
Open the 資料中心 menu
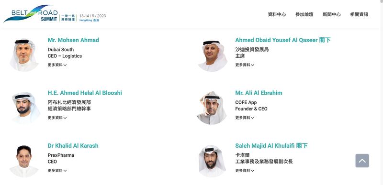point(277,14)
